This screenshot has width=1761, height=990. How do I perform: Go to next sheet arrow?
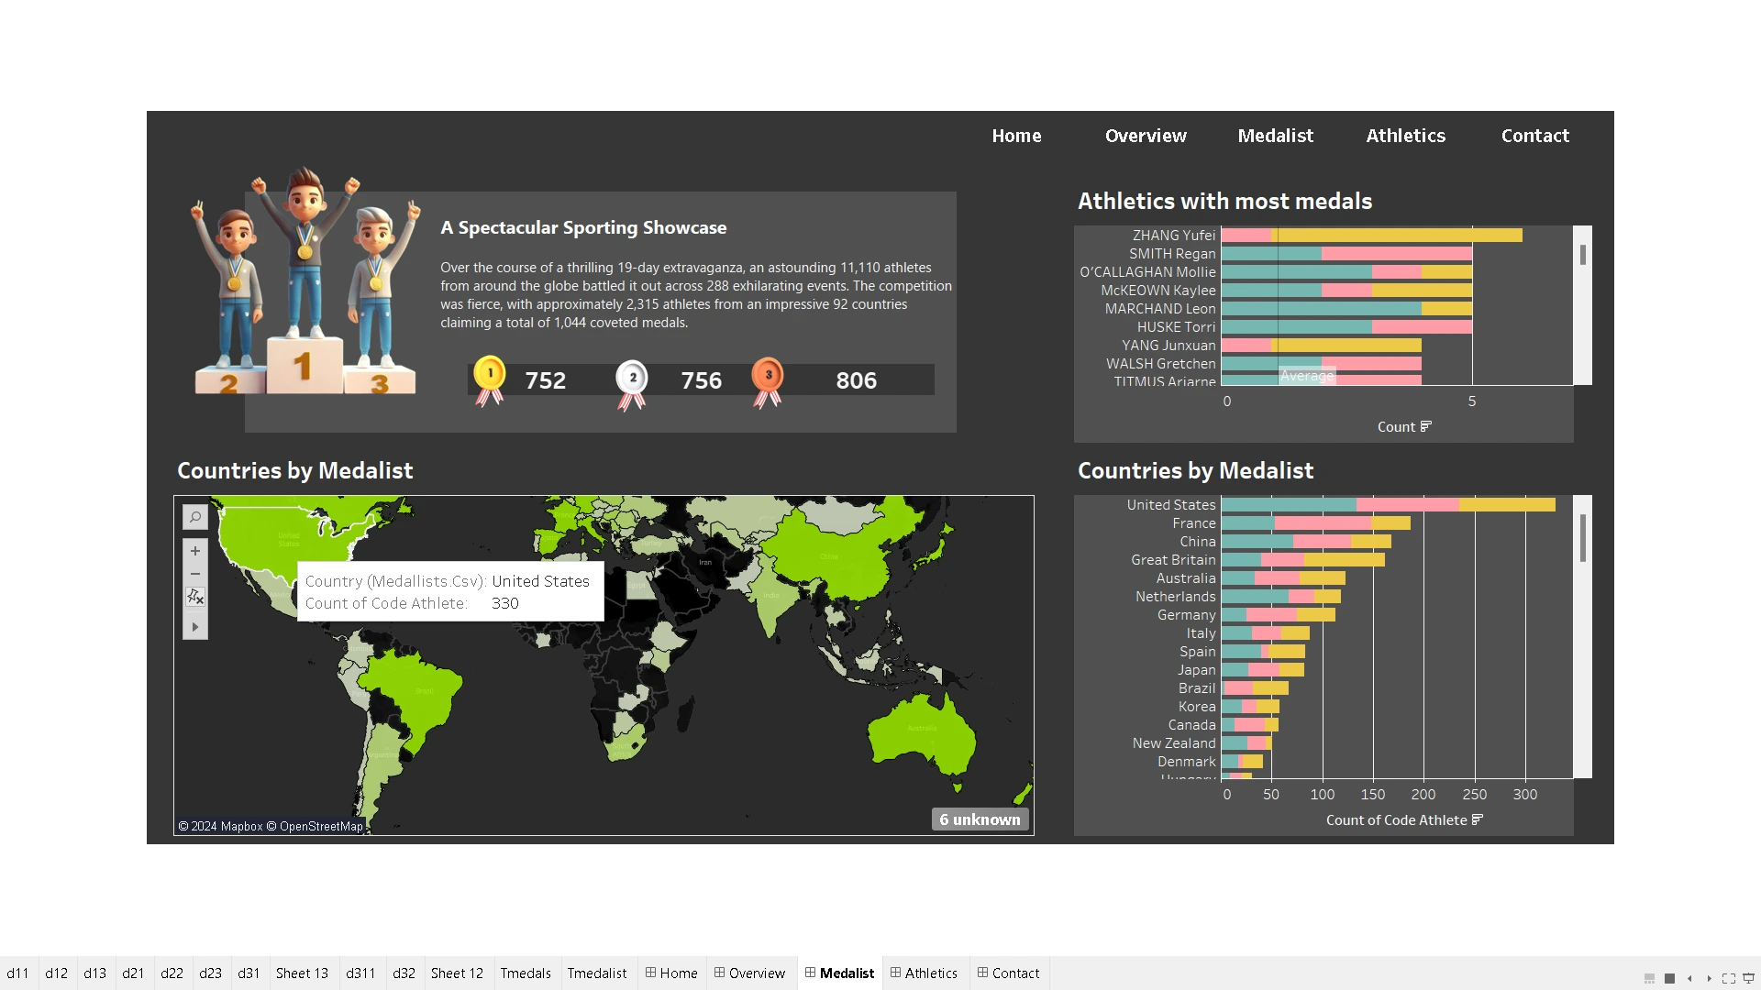pos(1709,978)
